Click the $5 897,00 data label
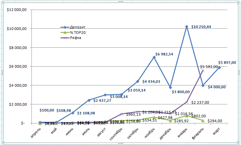The width and height of the screenshot is (241, 145). pyautogui.click(x=227, y=63)
